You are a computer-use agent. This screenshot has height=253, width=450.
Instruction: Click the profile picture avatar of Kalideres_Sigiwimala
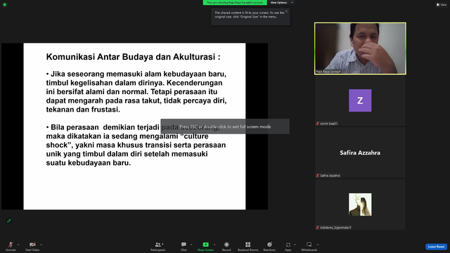[360, 205]
